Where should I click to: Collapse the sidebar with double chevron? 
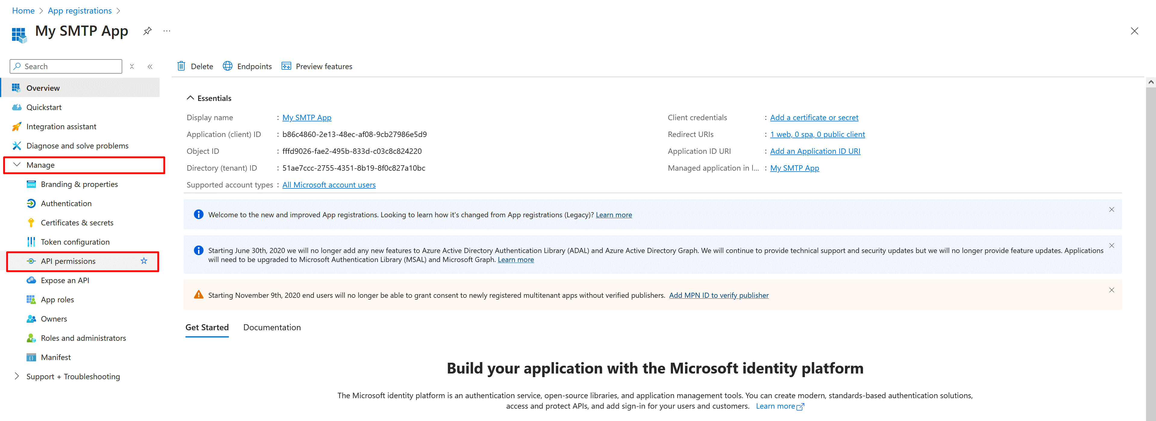[150, 66]
